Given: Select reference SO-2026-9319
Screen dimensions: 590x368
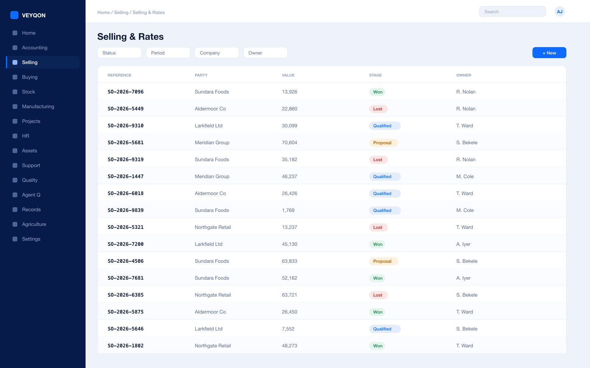Looking at the screenshot, I should pos(126,159).
